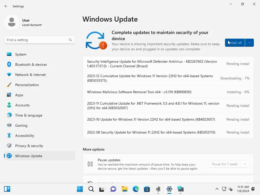The width and height of the screenshot is (260, 195).
Task: Click the KB5033375 Cumulative Update entry
Action: click(x=168, y=78)
